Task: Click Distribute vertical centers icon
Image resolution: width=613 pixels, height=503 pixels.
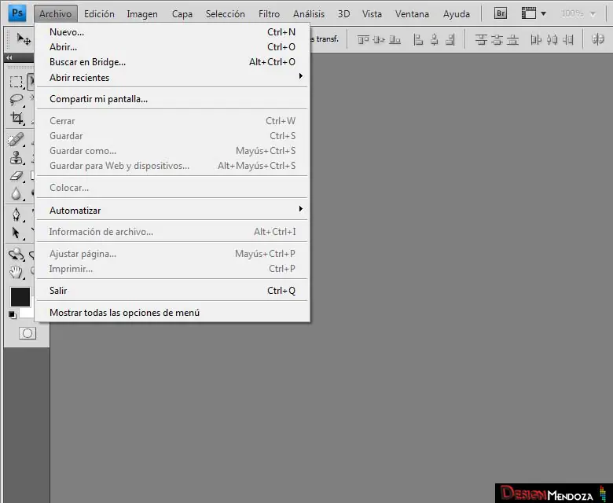Action: point(497,39)
